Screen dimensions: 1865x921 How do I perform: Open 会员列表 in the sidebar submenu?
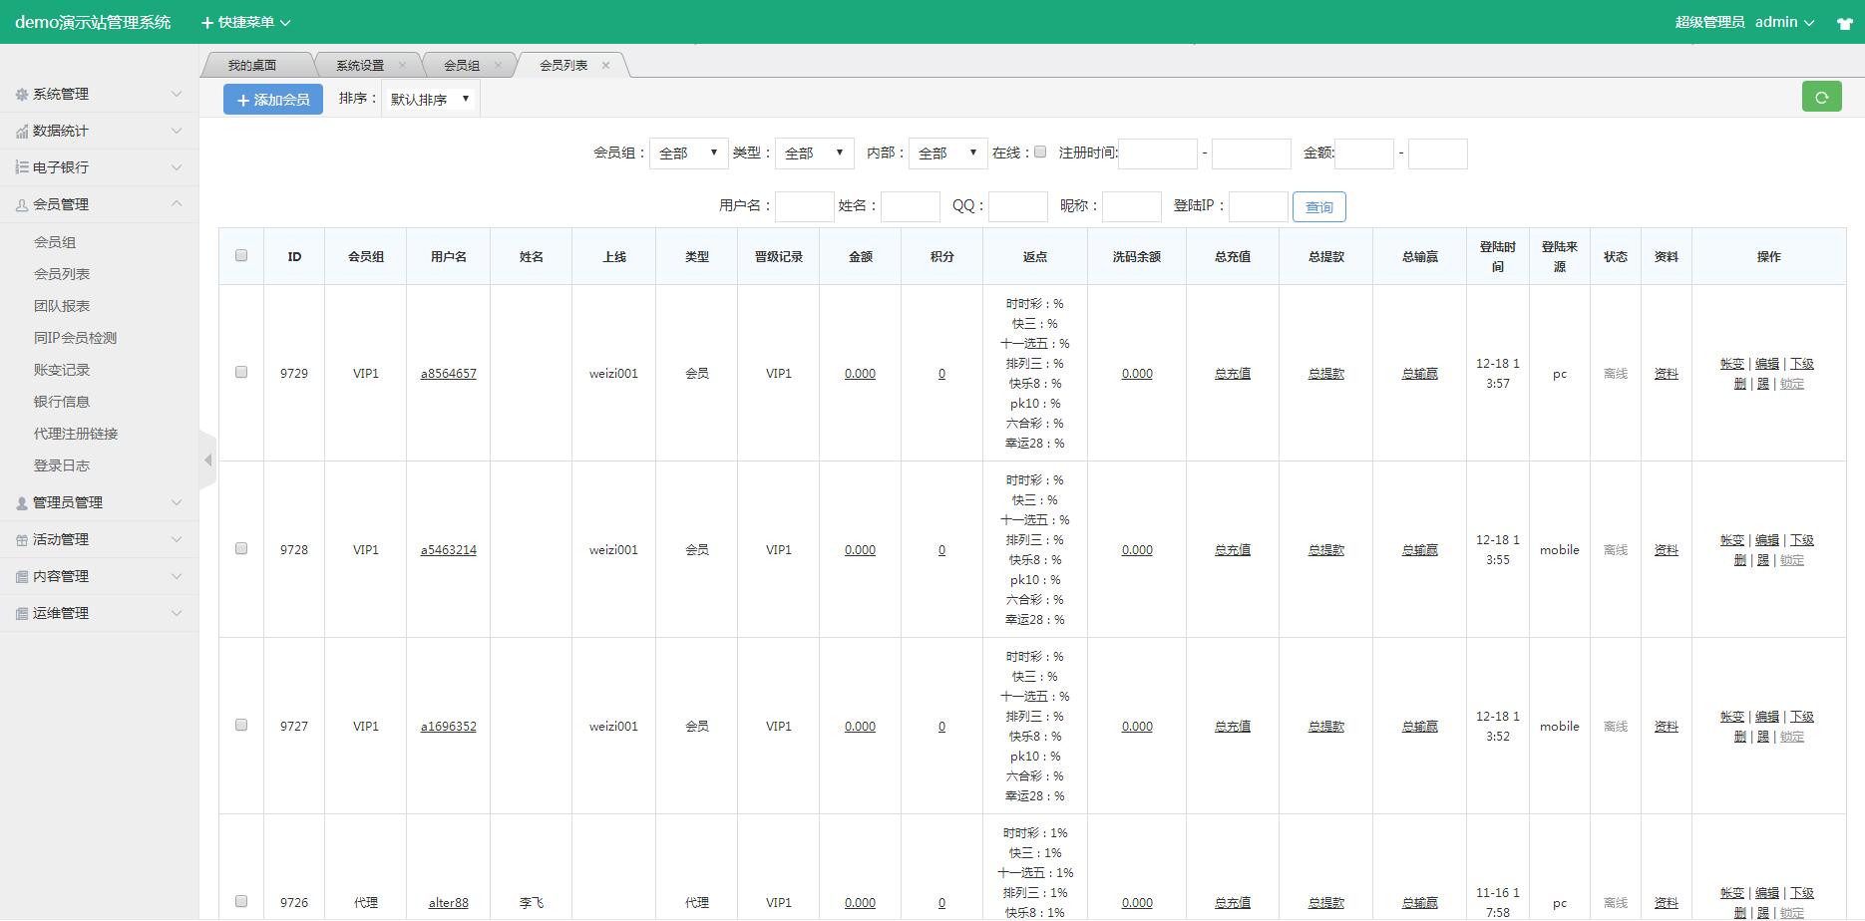[62, 274]
